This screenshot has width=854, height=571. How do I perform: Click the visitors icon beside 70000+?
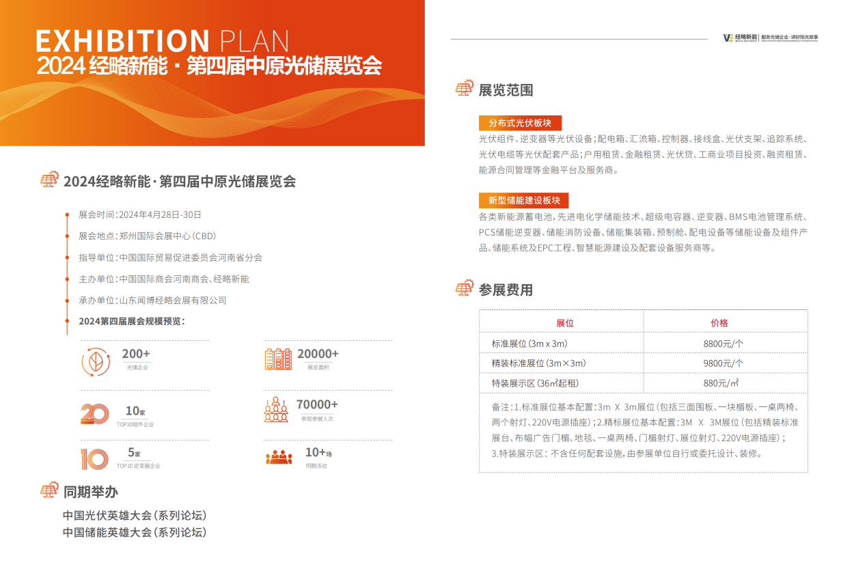coord(277,409)
